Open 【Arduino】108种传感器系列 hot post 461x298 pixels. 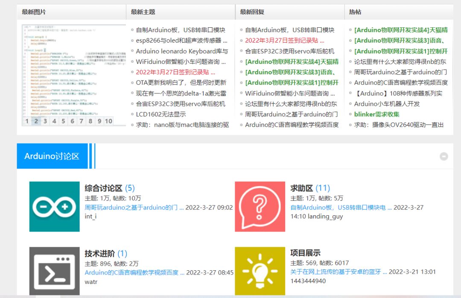398,93
